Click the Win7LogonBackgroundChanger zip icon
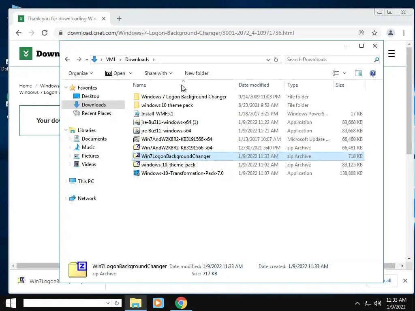 (x=137, y=156)
